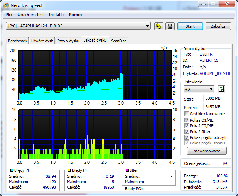Click the save floppy disk icon
The width and height of the screenshot is (238, 196).
pos(170,26)
